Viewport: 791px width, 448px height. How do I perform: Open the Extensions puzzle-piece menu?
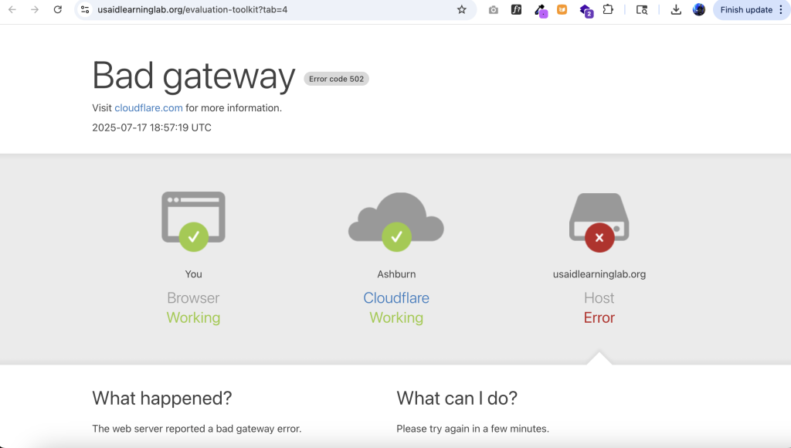click(609, 9)
